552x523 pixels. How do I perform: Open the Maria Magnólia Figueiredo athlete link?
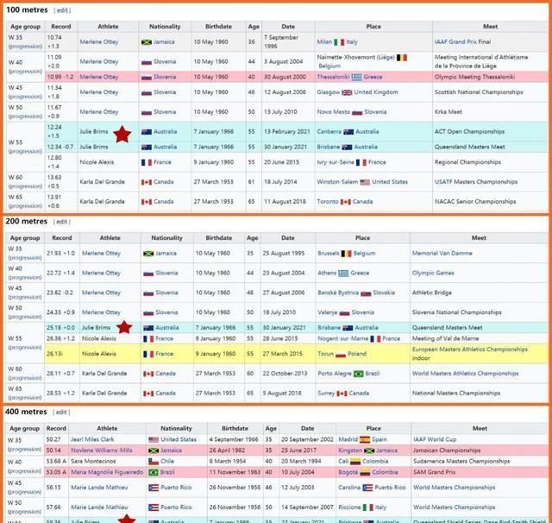(x=107, y=472)
